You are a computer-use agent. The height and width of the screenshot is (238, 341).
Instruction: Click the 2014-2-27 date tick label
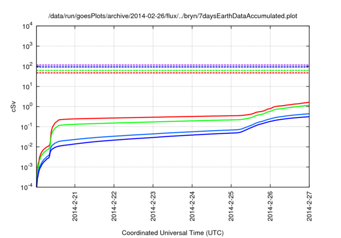click(x=309, y=206)
